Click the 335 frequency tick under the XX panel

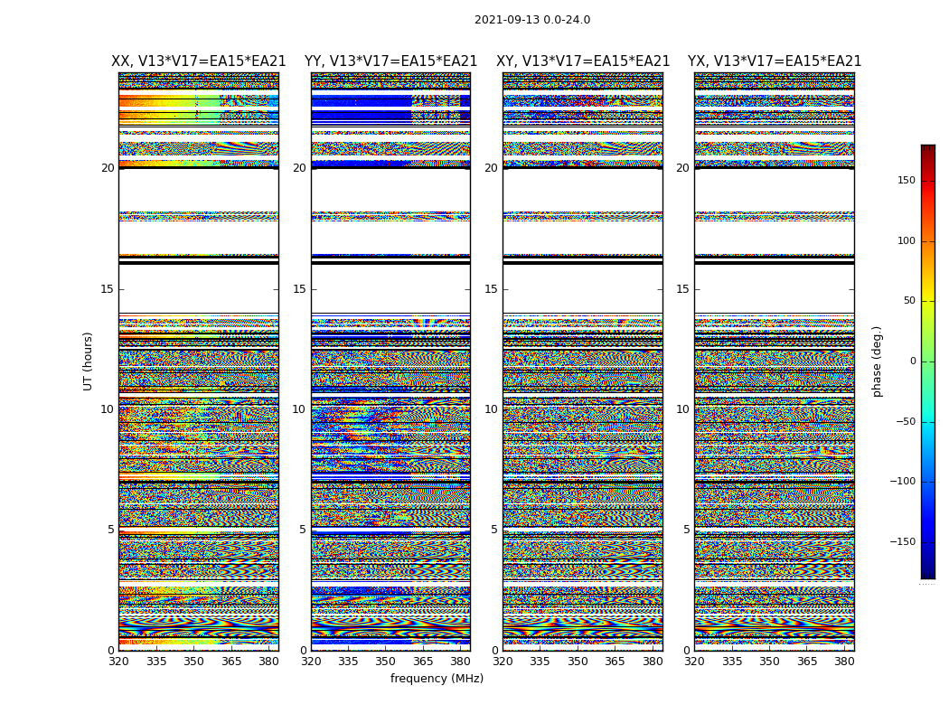[x=156, y=662]
